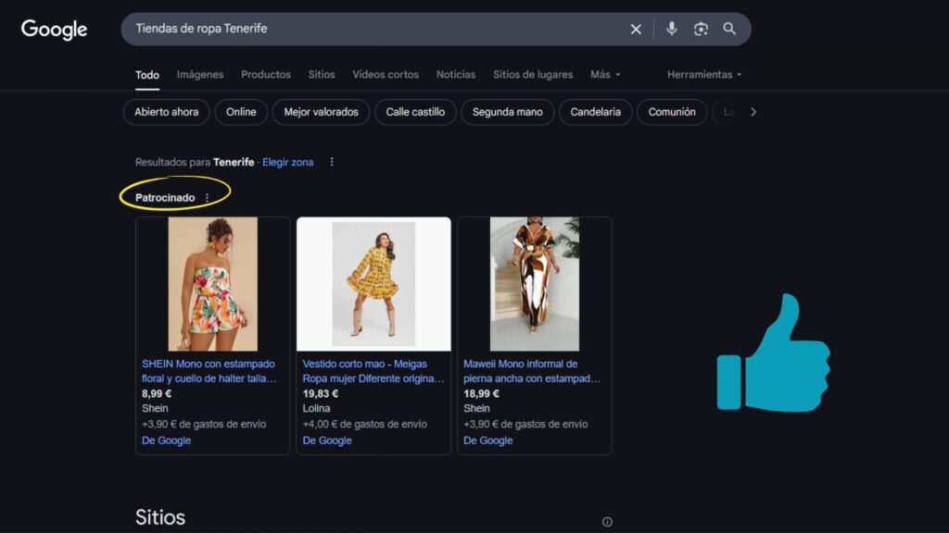This screenshot has height=533, width=949.
Task: Switch to the Imágenes tab
Action: click(200, 74)
